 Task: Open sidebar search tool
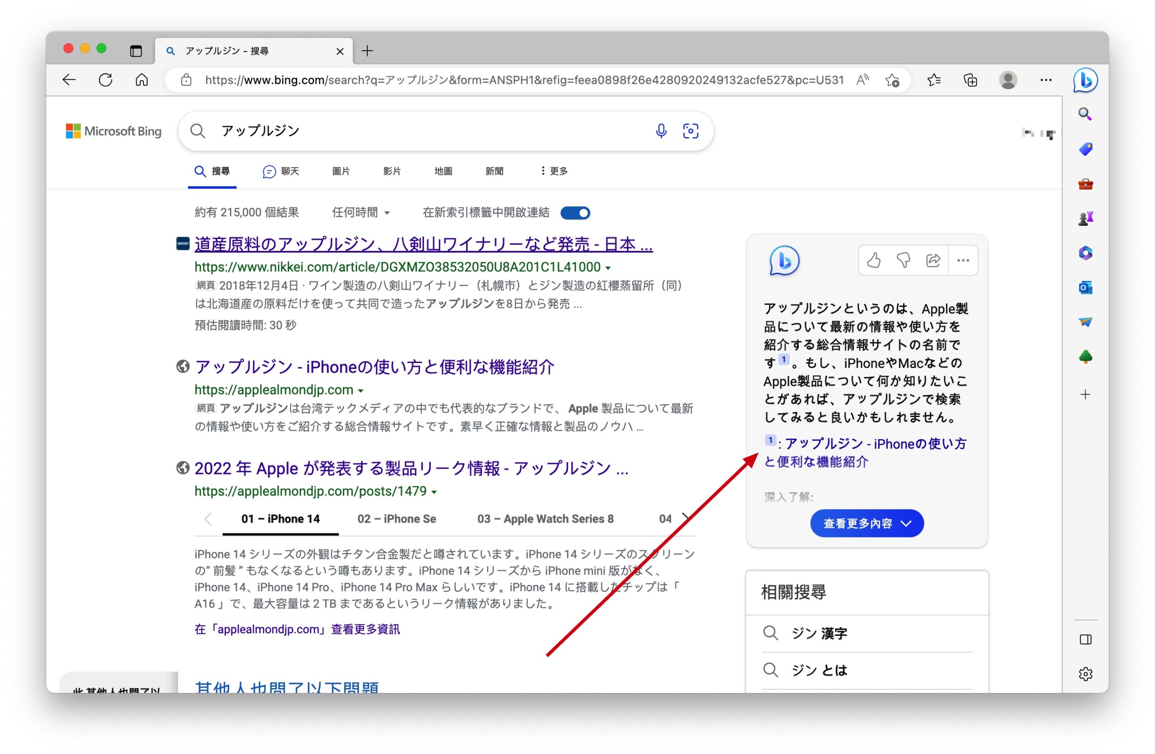(x=1085, y=115)
